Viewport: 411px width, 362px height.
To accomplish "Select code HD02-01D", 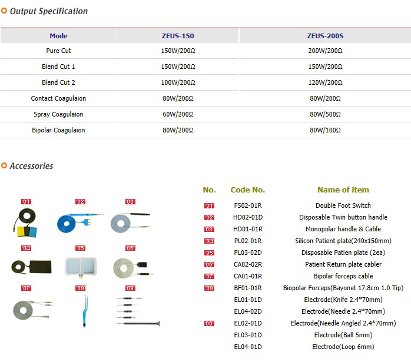I will pyautogui.click(x=248, y=217).
